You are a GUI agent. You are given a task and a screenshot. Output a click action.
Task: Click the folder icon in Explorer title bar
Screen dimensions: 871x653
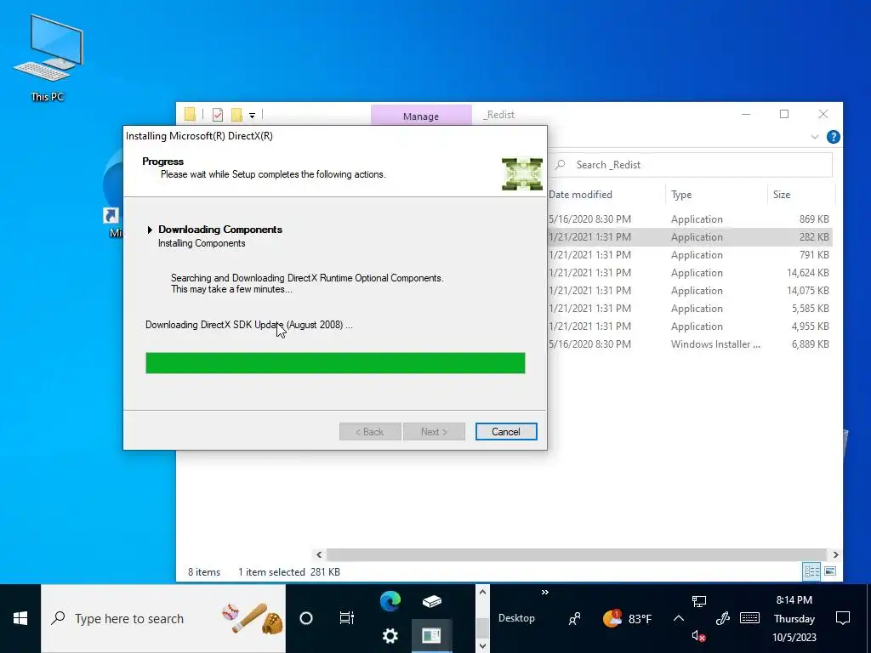190,115
